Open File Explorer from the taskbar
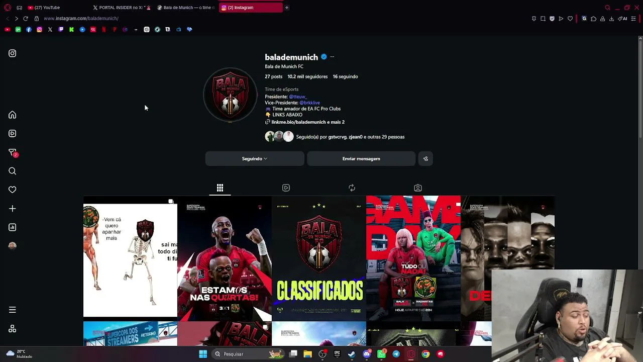This screenshot has height=362, width=643. point(308,354)
